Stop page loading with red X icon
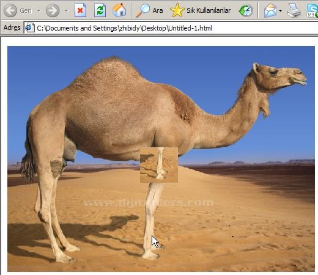This screenshot has width=318, height=275. pyautogui.click(x=80, y=10)
